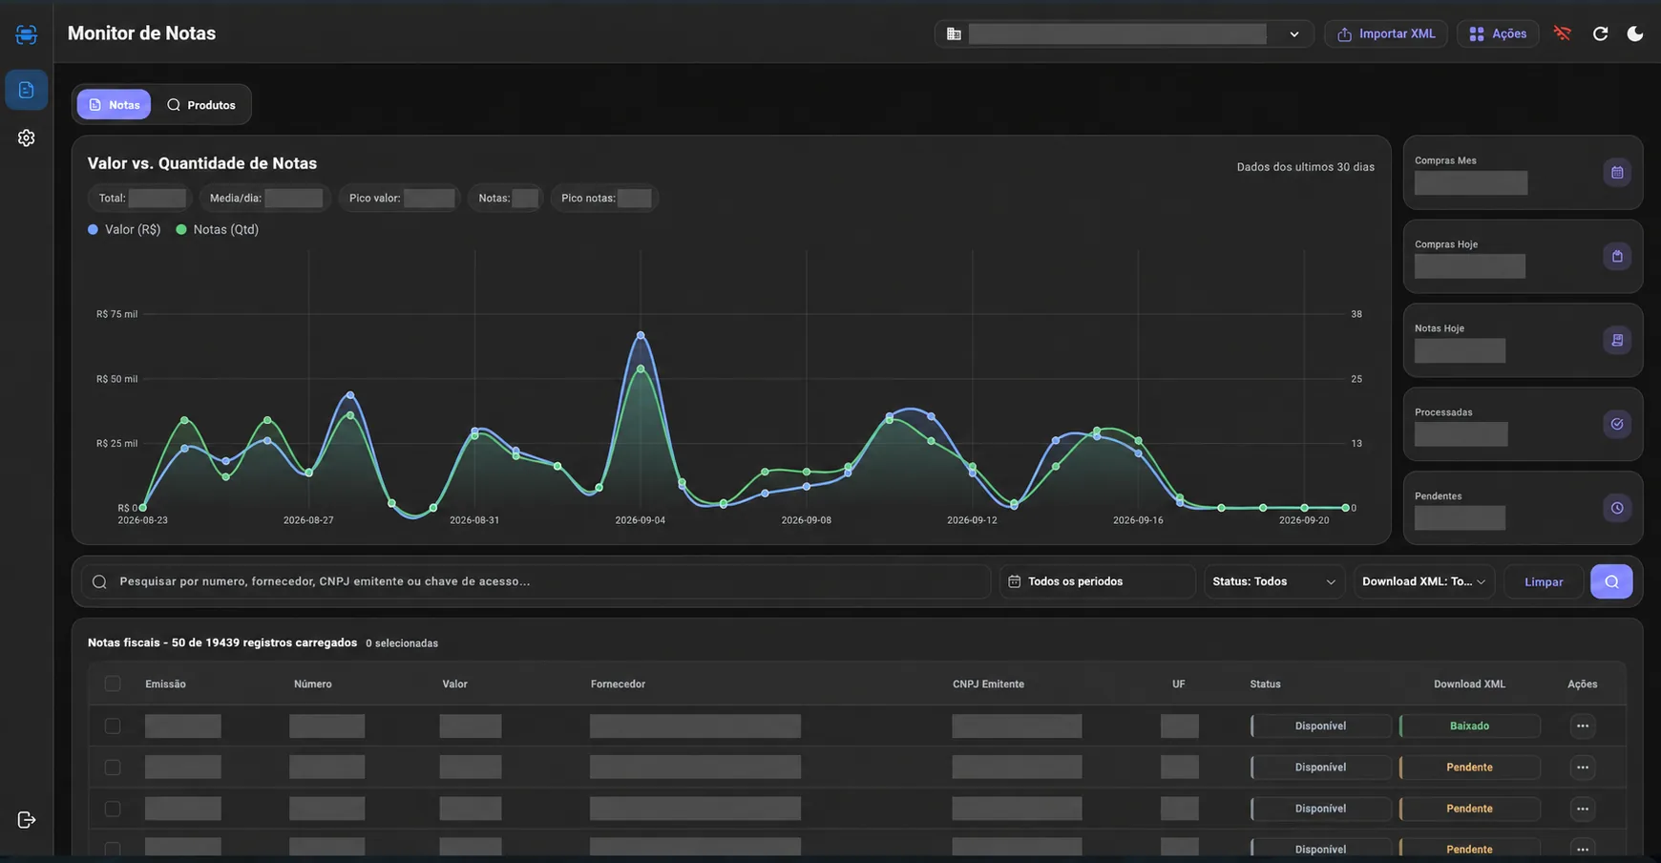Open Todos os periodos date picker
Image resolution: width=1661 pixels, height=863 pixels.
pos(1097,581)
